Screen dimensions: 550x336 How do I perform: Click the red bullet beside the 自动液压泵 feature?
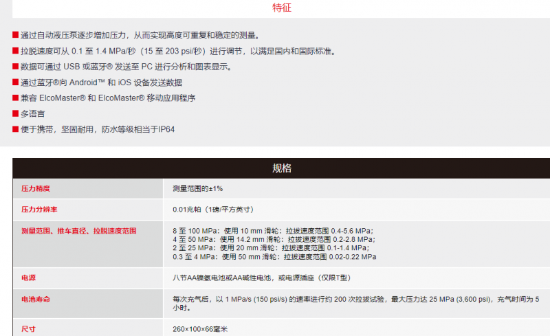[x=15, y=35]
